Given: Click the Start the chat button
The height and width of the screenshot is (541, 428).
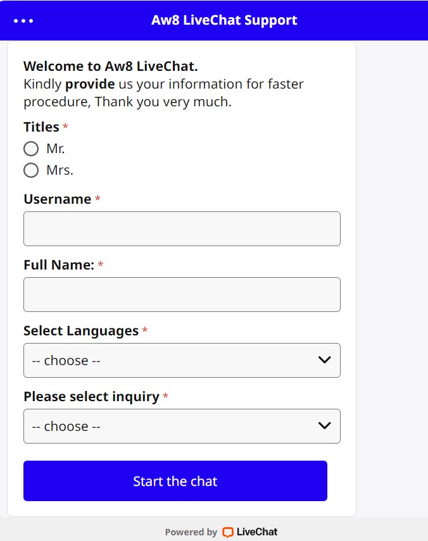Looking at the screenshot, I should click(x=175, y=481).
